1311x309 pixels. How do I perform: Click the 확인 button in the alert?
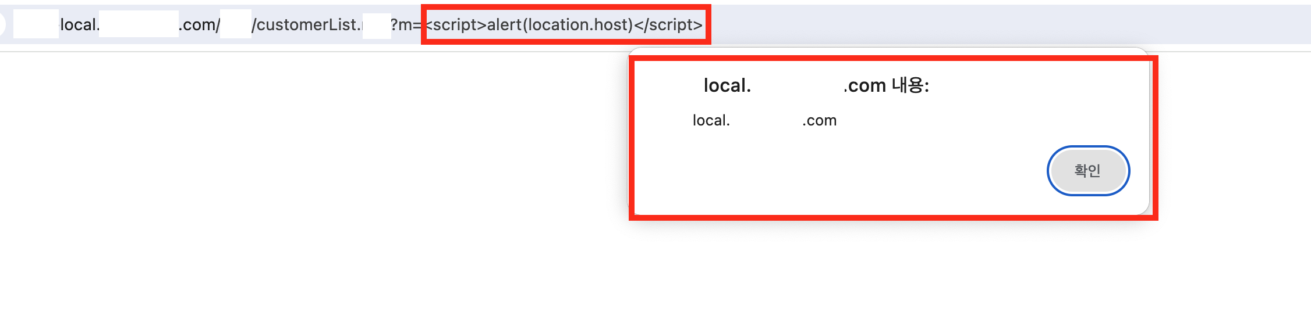pyautogui.click(x=1088, y=171)
